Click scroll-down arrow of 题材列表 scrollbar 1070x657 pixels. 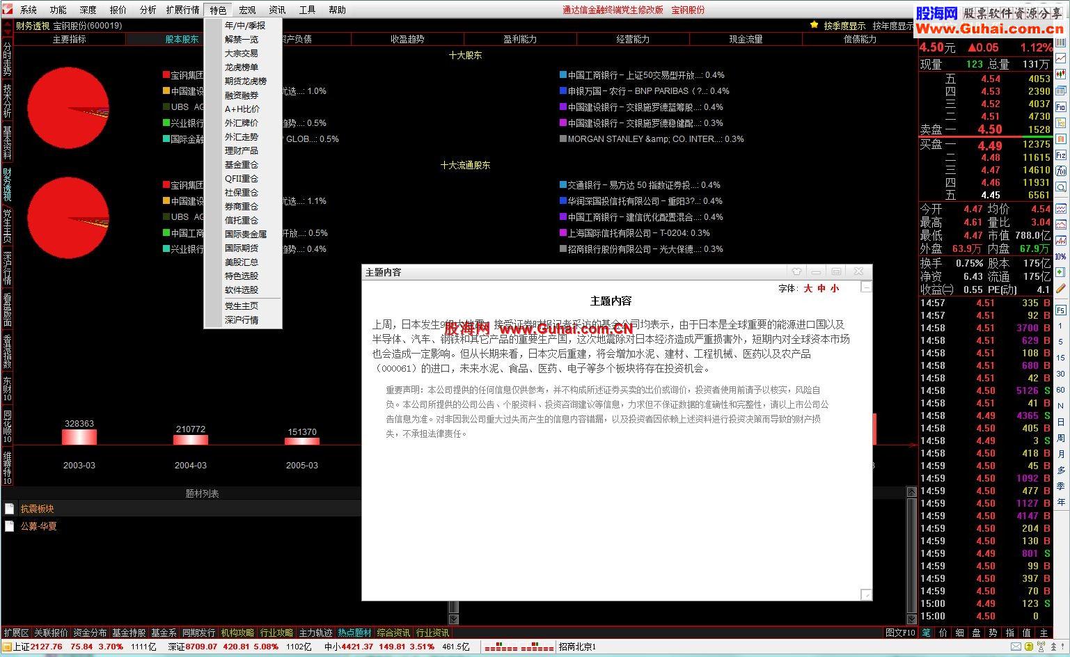pyautogui.click(x=911, y=619)
